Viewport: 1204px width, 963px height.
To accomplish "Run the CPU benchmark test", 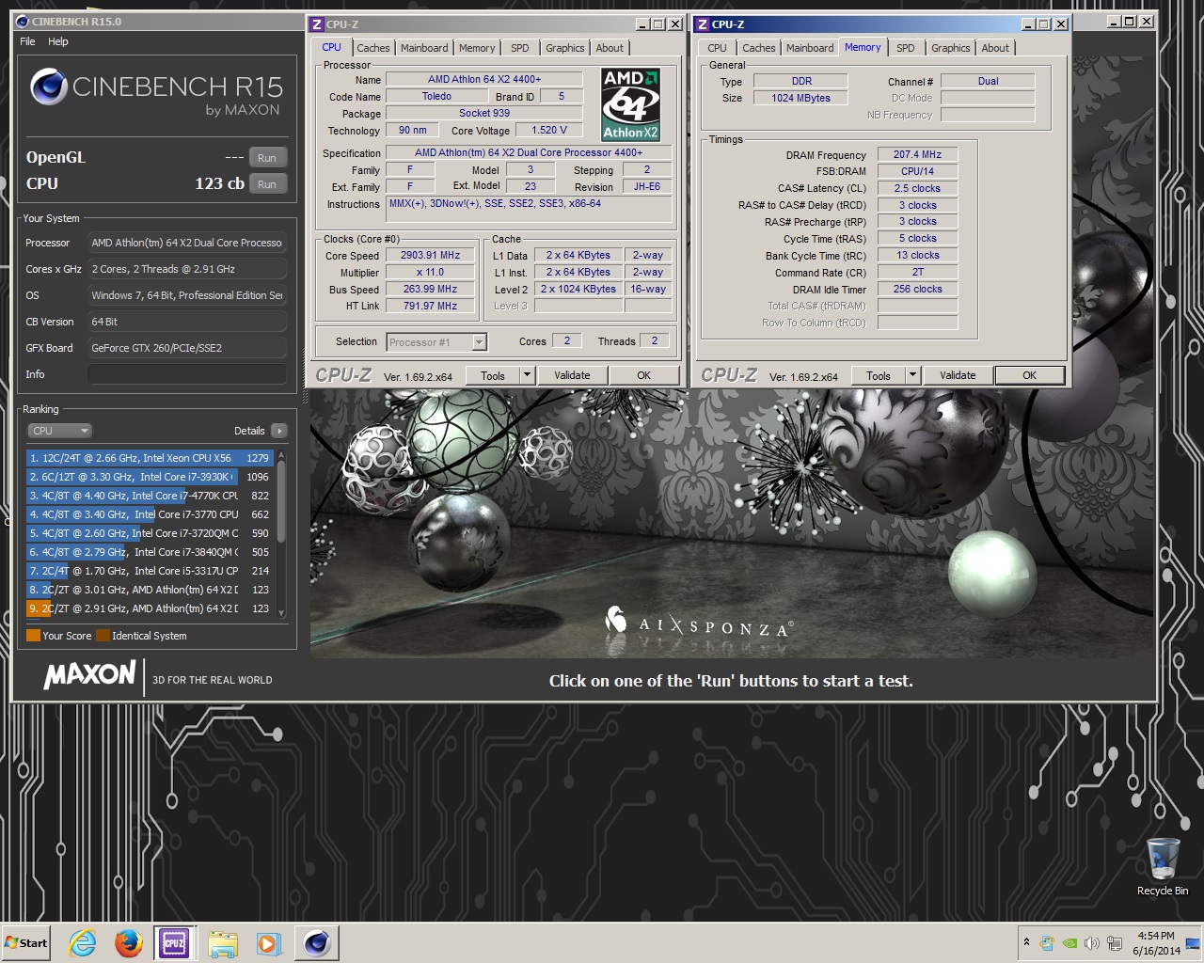I will pos(267,184).
